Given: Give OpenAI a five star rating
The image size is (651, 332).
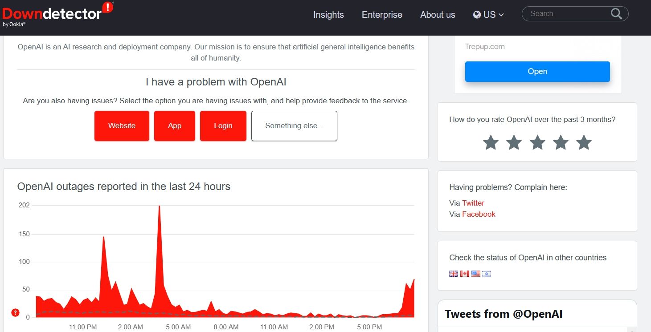Looking at the screenshot, I should 584,143.
